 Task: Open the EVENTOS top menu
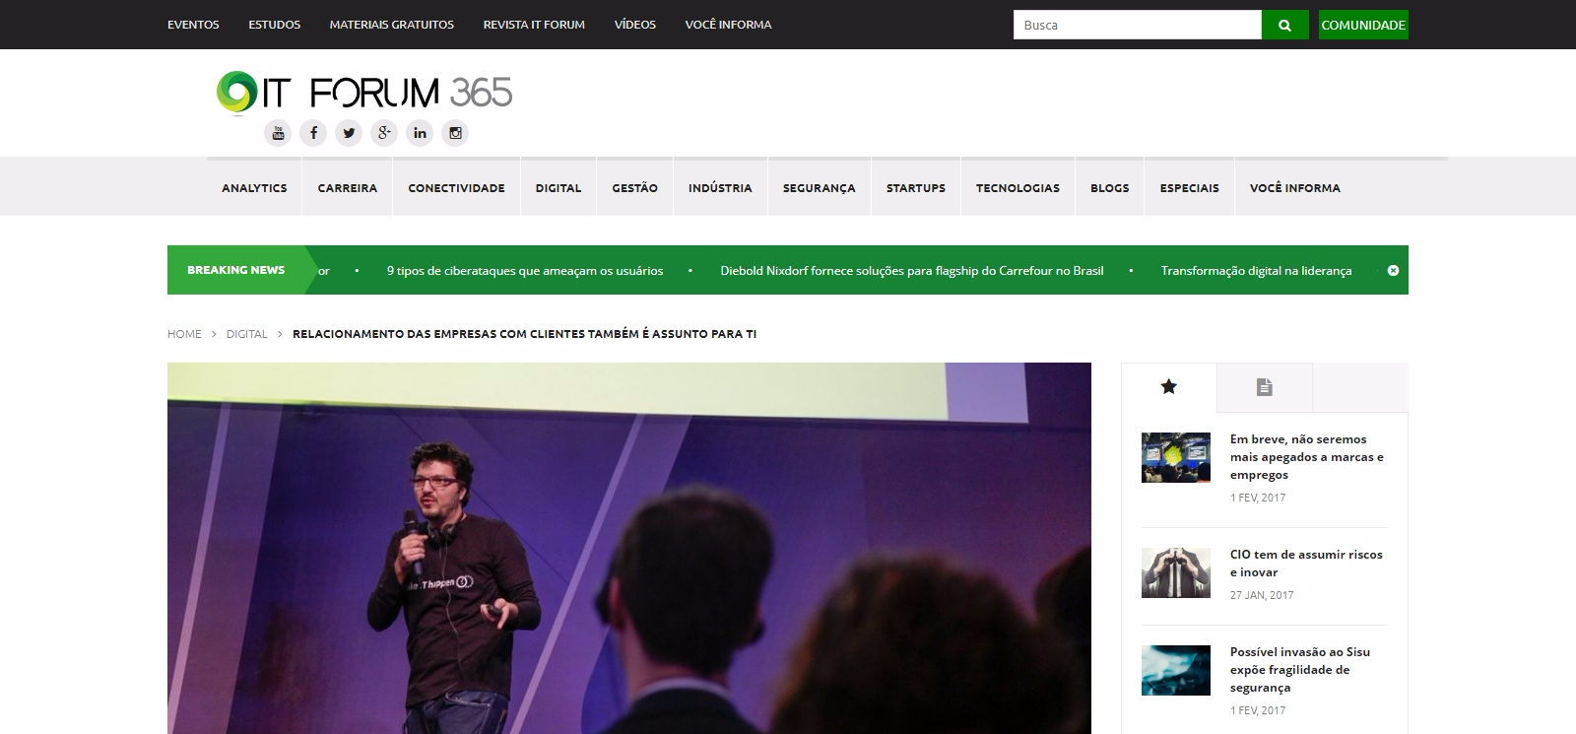pyautogui.click(x=193, y=25)
